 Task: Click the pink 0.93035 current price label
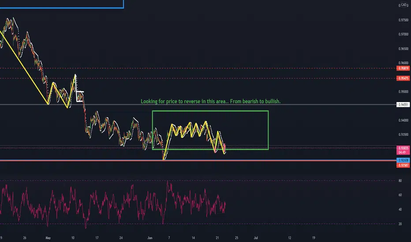click(403, 148)
